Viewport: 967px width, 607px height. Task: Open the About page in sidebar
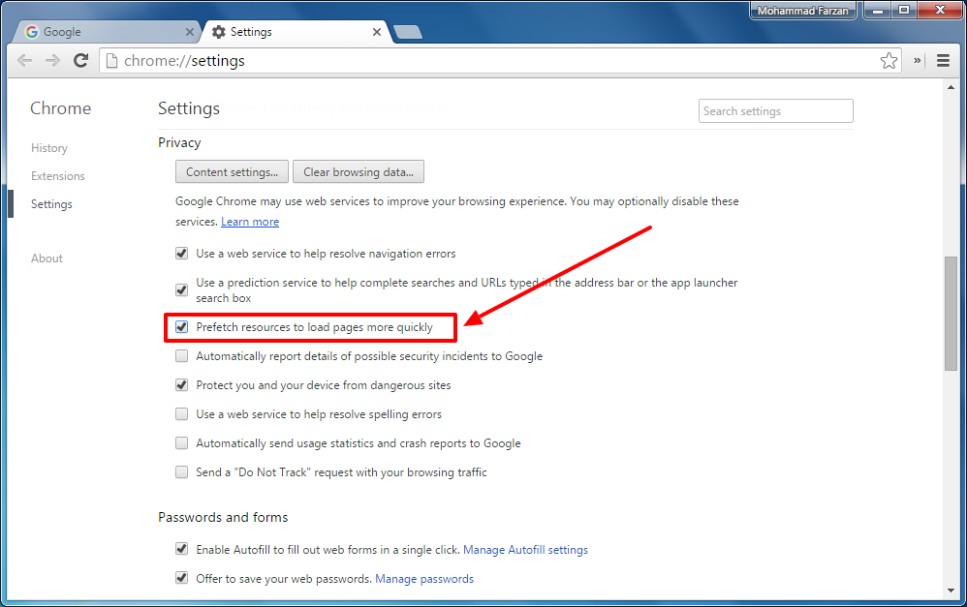pyautogui.click(x=47, y=258)
